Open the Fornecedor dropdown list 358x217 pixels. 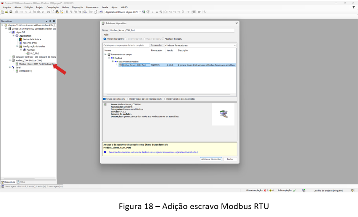pyautogui.click(x=234, y=46)
